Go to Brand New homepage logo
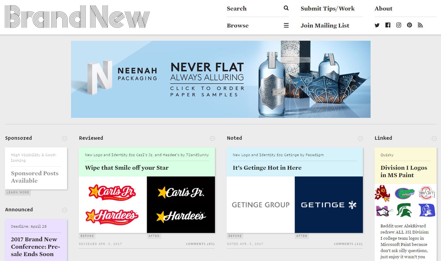441x261 pixels. pyautogui.click(x=77, y=17)
